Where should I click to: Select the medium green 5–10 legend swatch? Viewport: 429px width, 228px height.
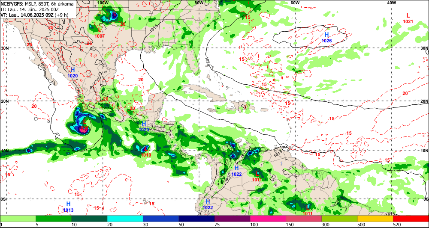tap(54, 219)
